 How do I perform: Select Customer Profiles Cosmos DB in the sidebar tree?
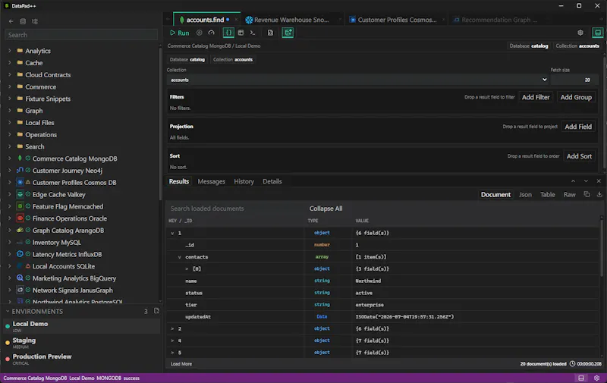click(x=74, y=183)
